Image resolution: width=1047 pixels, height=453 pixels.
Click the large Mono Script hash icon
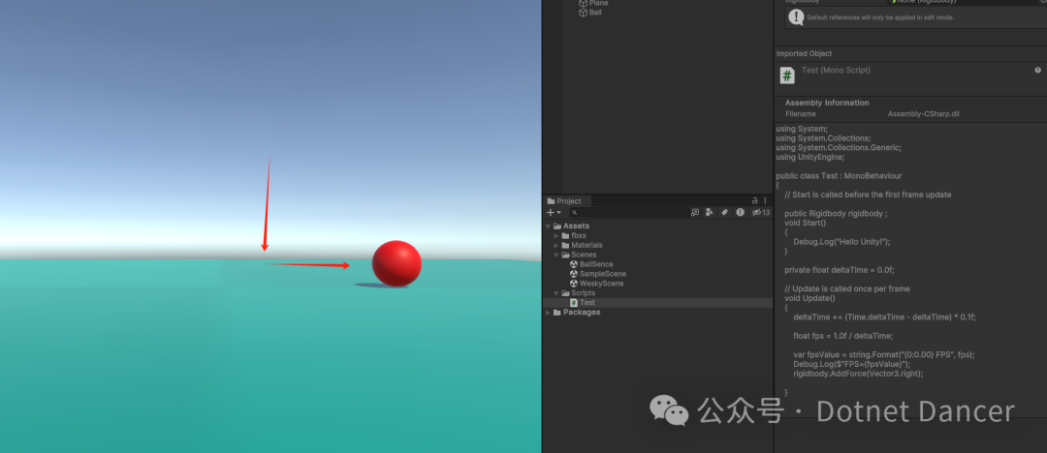[787, 75]
